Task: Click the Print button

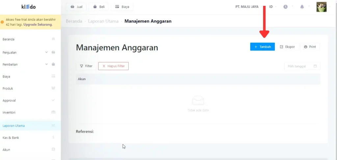Action: point(310,47)
